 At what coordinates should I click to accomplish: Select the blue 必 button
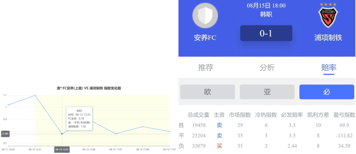pos(327,92)
